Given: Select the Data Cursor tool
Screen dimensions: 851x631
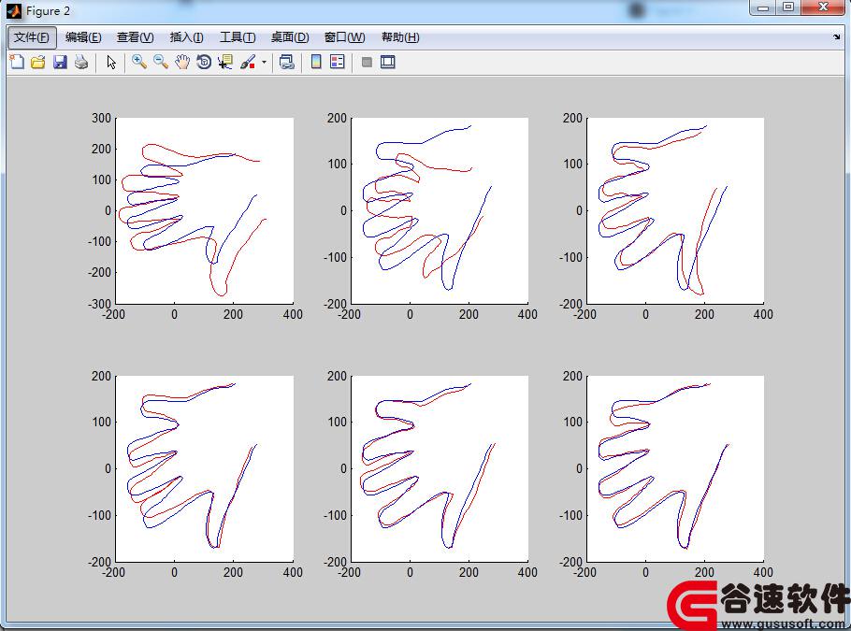Looking at the screenshot, I should point(225,62).
